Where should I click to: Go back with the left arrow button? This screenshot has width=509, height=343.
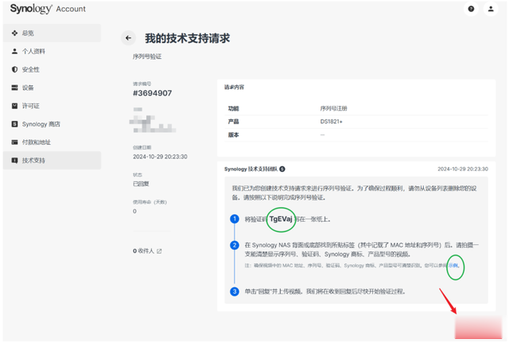tap(128, 38)
